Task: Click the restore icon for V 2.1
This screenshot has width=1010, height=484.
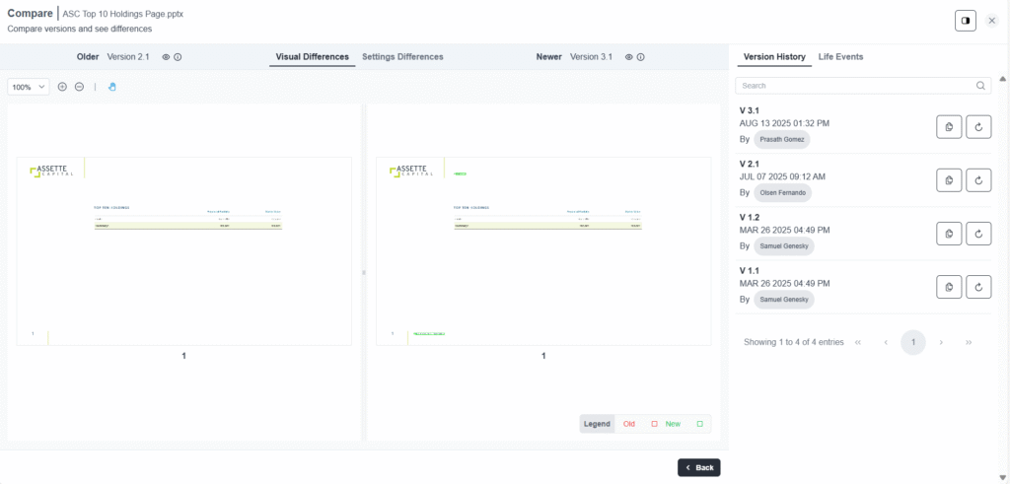Action: (978, 179)
